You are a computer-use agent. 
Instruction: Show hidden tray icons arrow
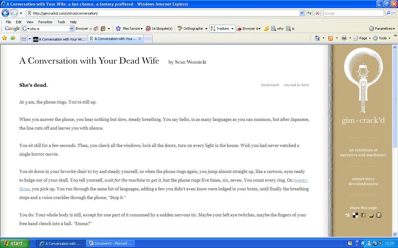[363, 243]
